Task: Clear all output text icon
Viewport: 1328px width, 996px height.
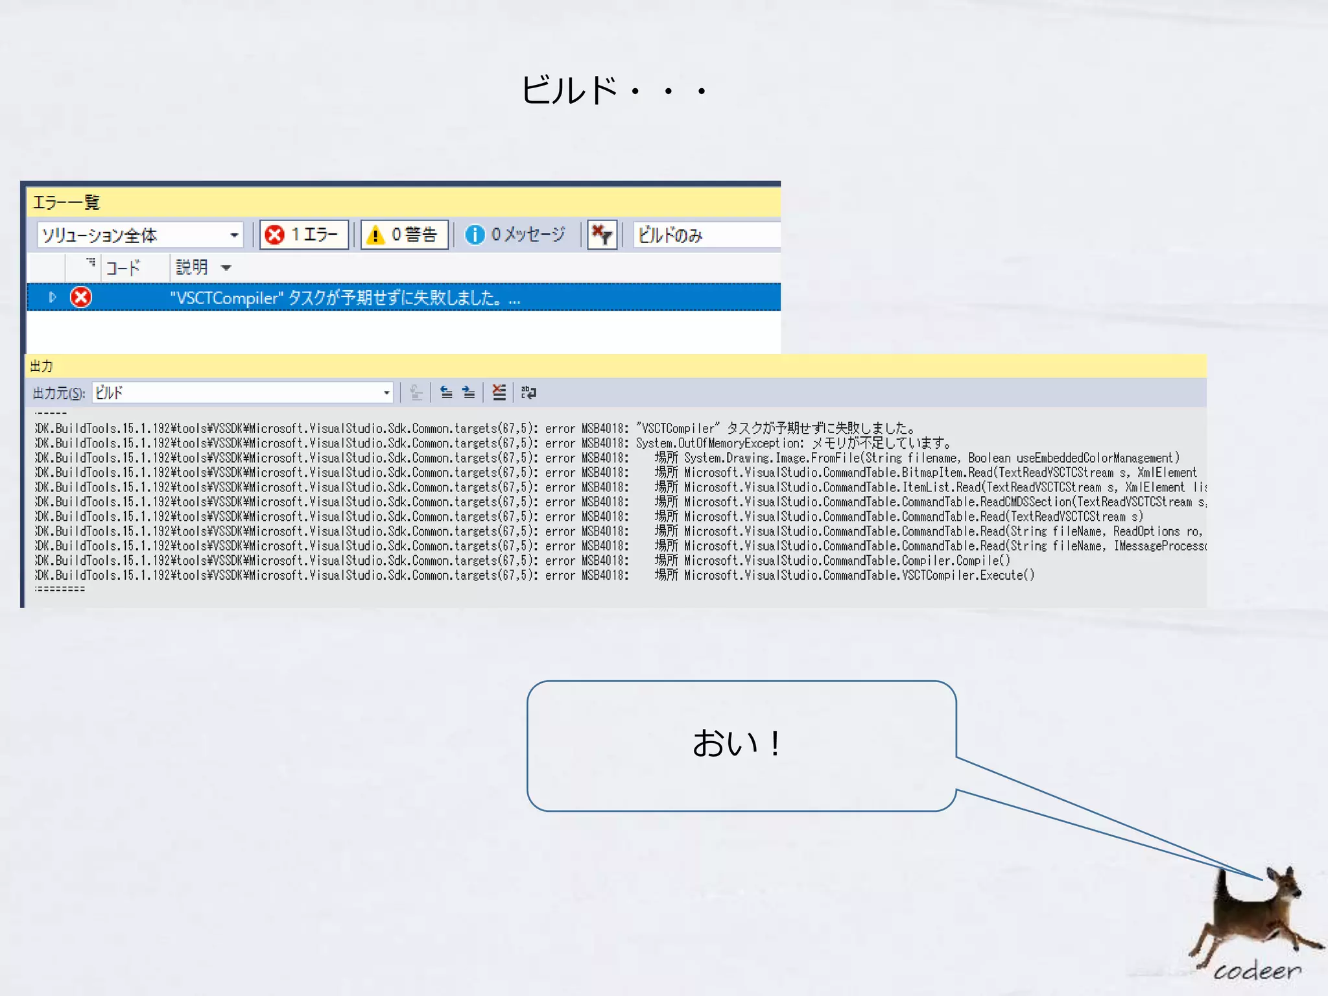Action: coord(499,392)
